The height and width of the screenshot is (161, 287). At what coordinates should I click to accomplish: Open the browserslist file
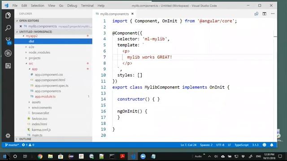[40, 113]
